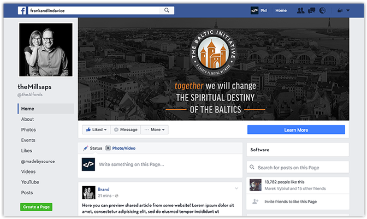Click the Search for posts on this Page field
367x219 pixels.
click(x=298, y=167)
